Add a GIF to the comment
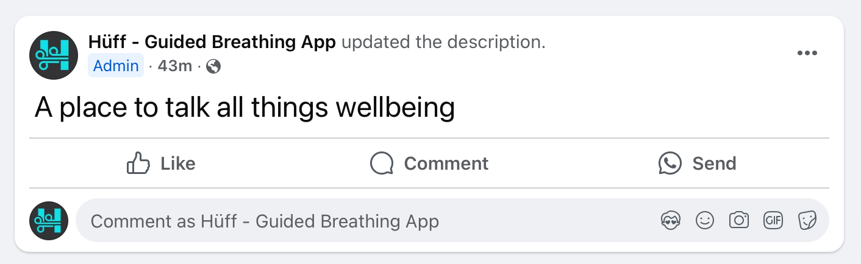 click(x=773, y=220)
